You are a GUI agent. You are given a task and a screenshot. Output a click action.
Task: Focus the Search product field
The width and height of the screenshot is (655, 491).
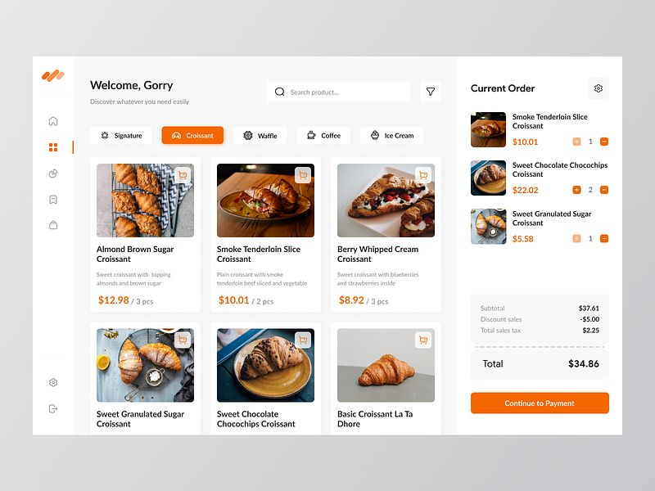coord(339,92)
